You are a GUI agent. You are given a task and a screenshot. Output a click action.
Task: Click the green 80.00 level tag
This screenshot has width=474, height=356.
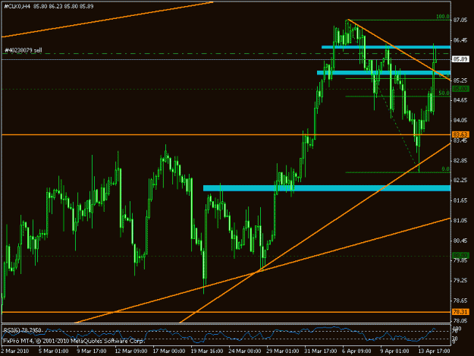coord(460,255)
